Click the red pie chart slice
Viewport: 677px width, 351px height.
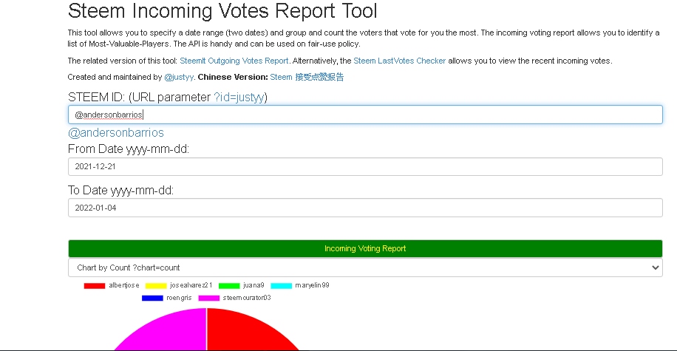246,333
